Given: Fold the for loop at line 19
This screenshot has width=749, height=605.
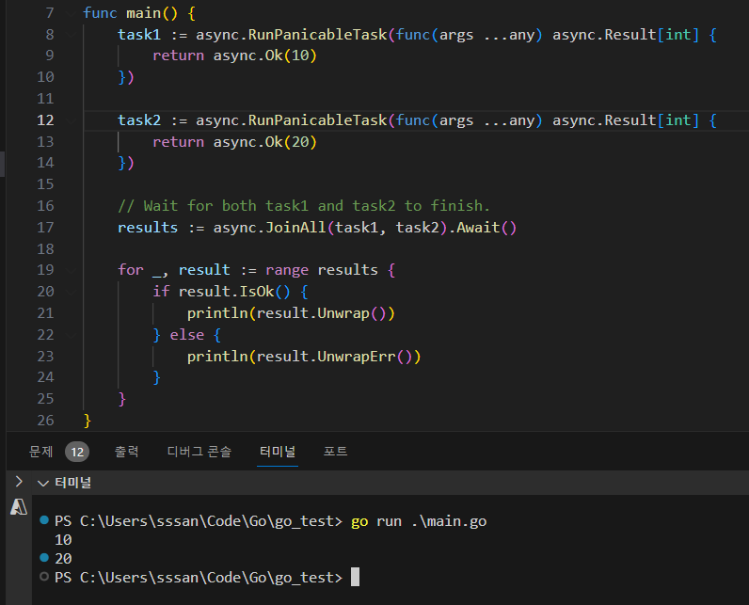Looking at the screenshot, I should pos(72,270).
